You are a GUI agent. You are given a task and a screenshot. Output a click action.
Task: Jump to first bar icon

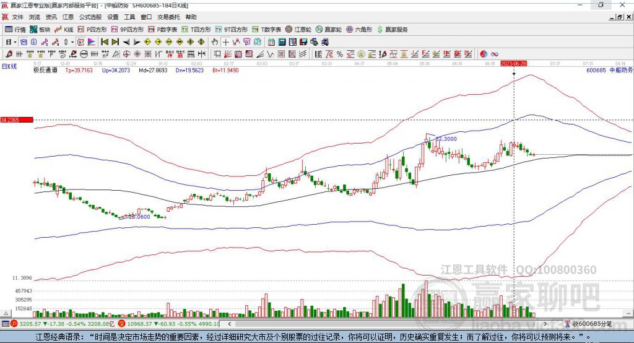coord(104,42)
